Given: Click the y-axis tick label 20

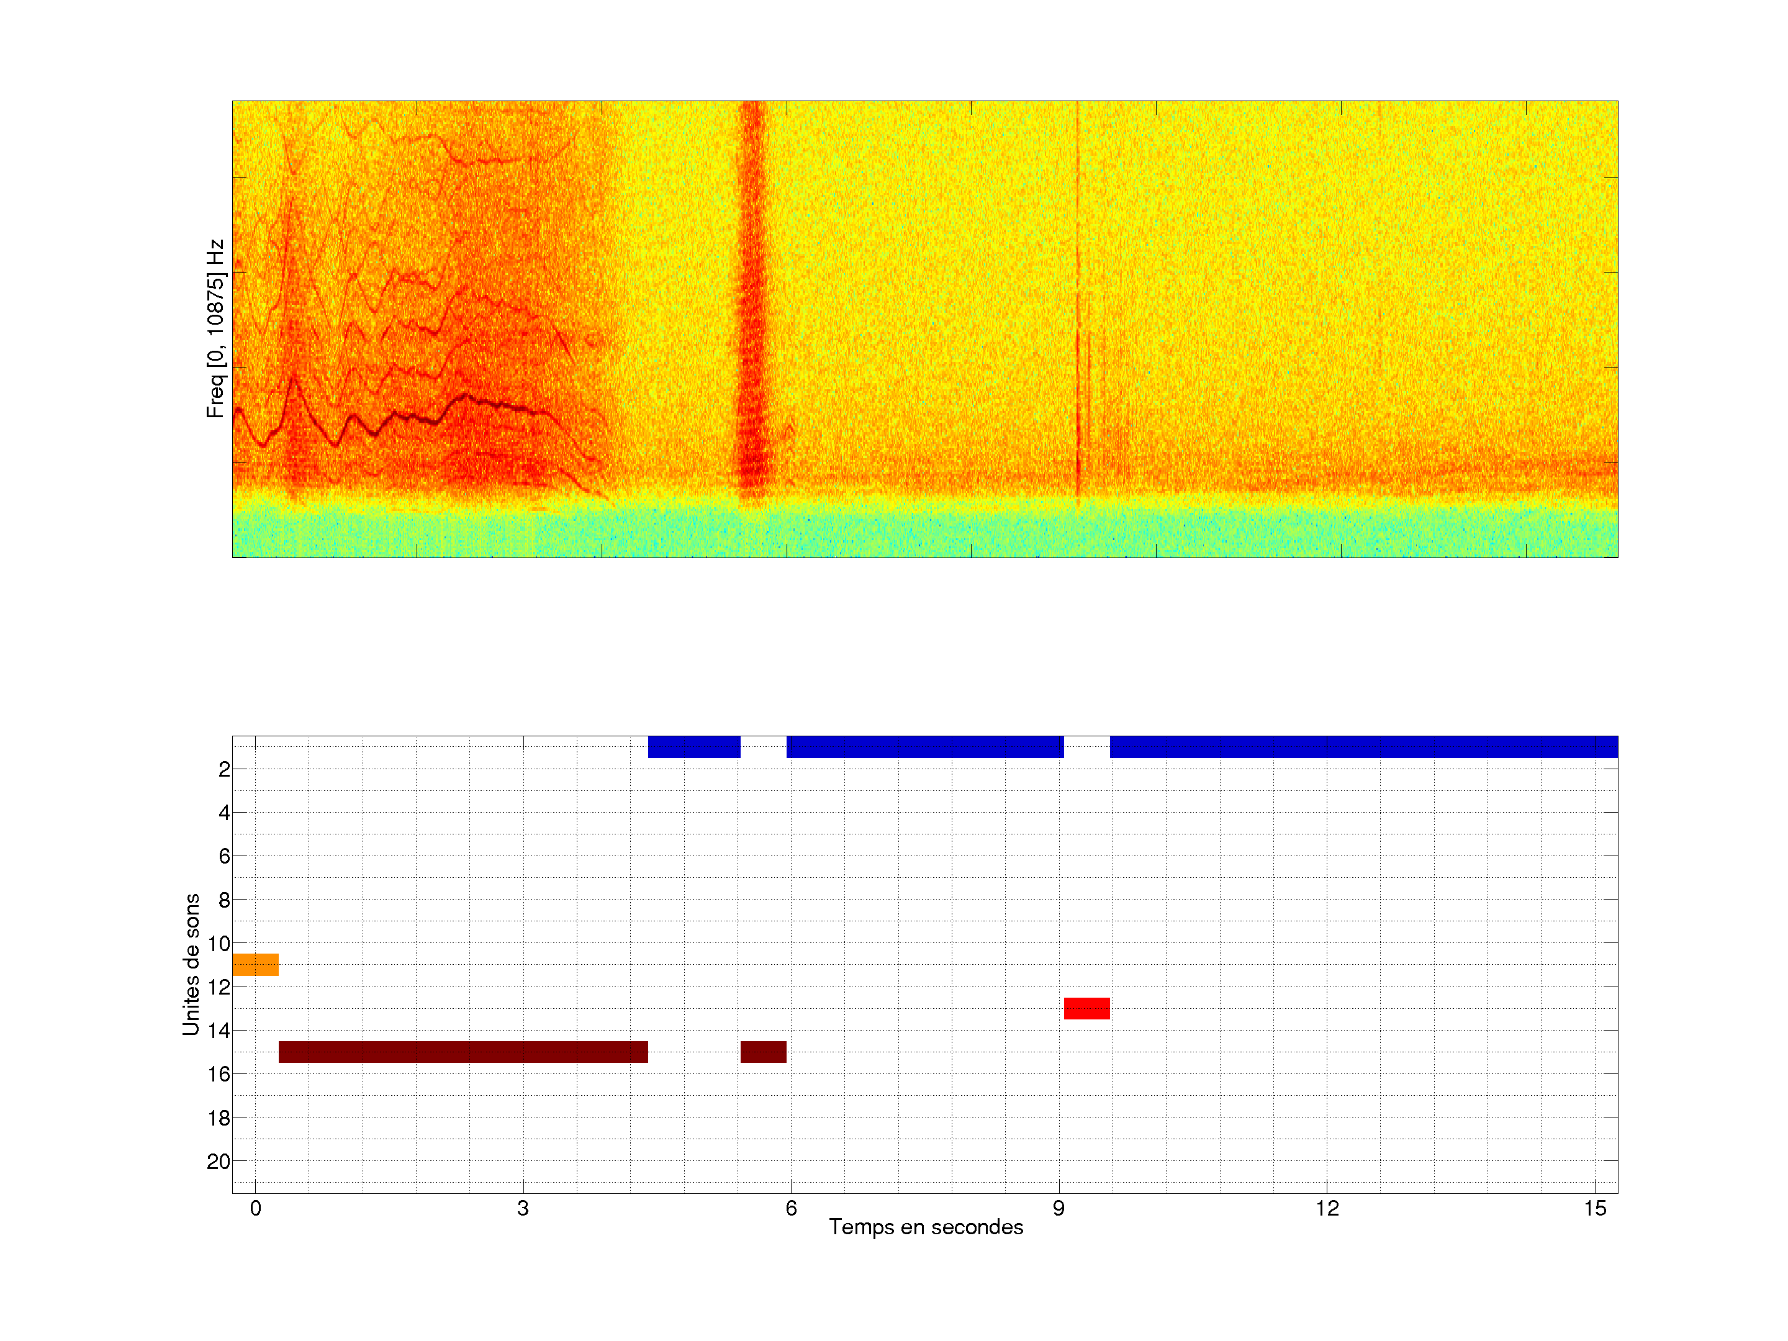Looking at the screenshot, I should click(219, 1162).
